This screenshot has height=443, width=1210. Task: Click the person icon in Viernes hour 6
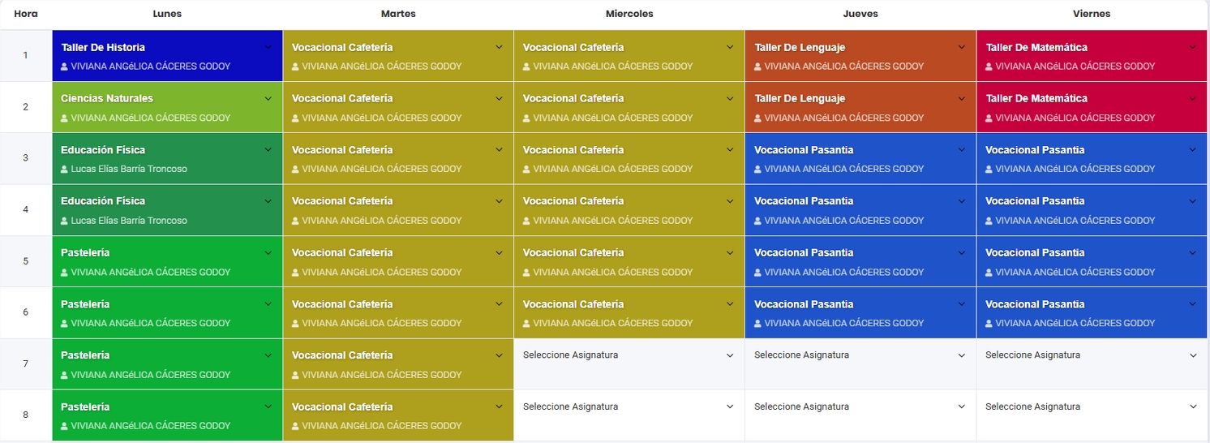[x=989, y=324]
